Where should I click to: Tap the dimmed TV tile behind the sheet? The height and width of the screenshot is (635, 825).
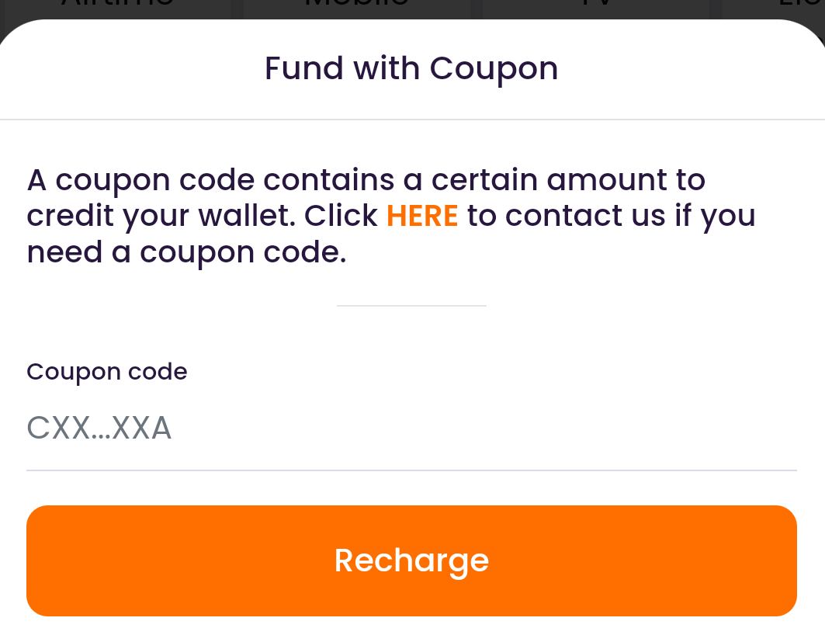[596, 8]
